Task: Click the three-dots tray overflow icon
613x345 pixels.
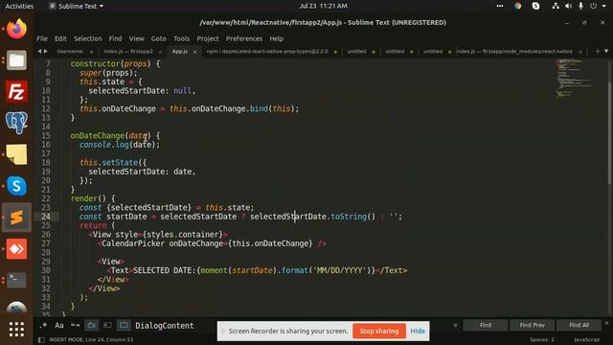Action: pyautogui.click(x=500, y=6)
